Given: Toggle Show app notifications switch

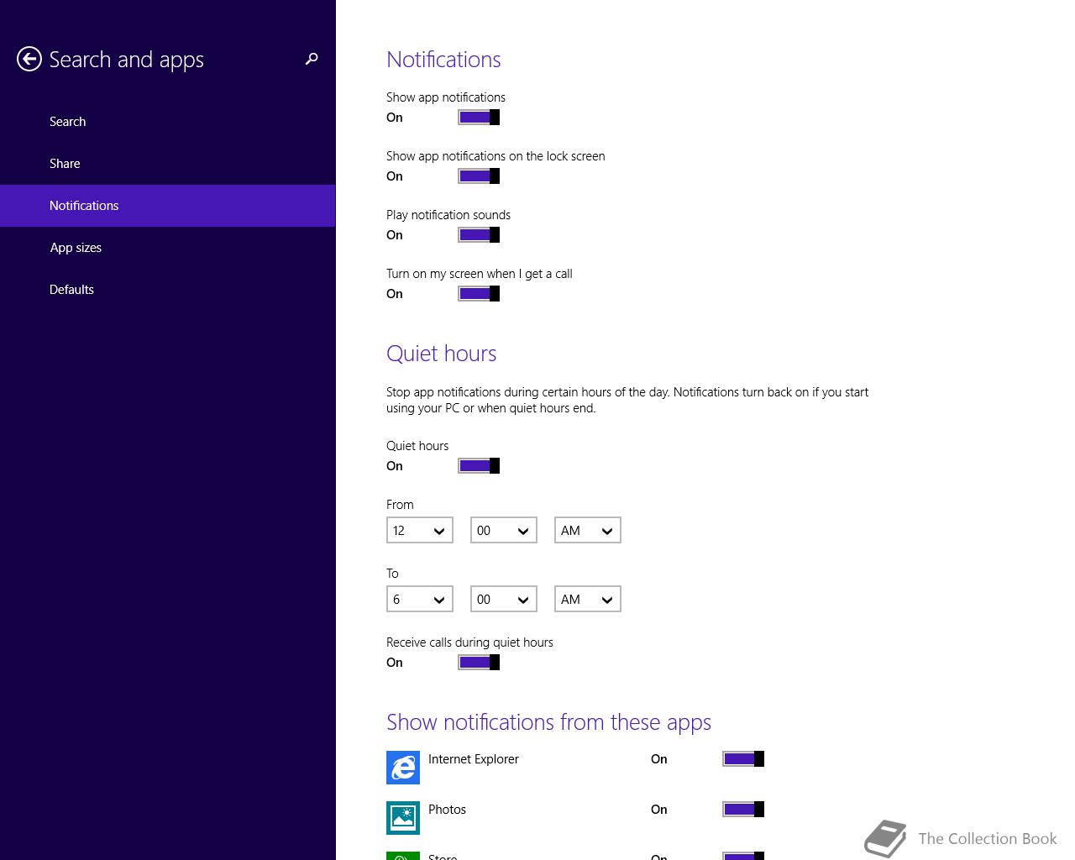Looking at the screenshot, I should tap(479, 118).
